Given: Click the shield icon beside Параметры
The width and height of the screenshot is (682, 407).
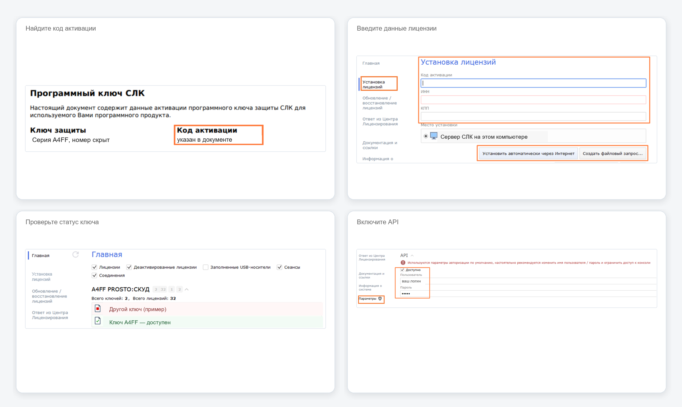Looking at the screenshot, I should [380, 299].
